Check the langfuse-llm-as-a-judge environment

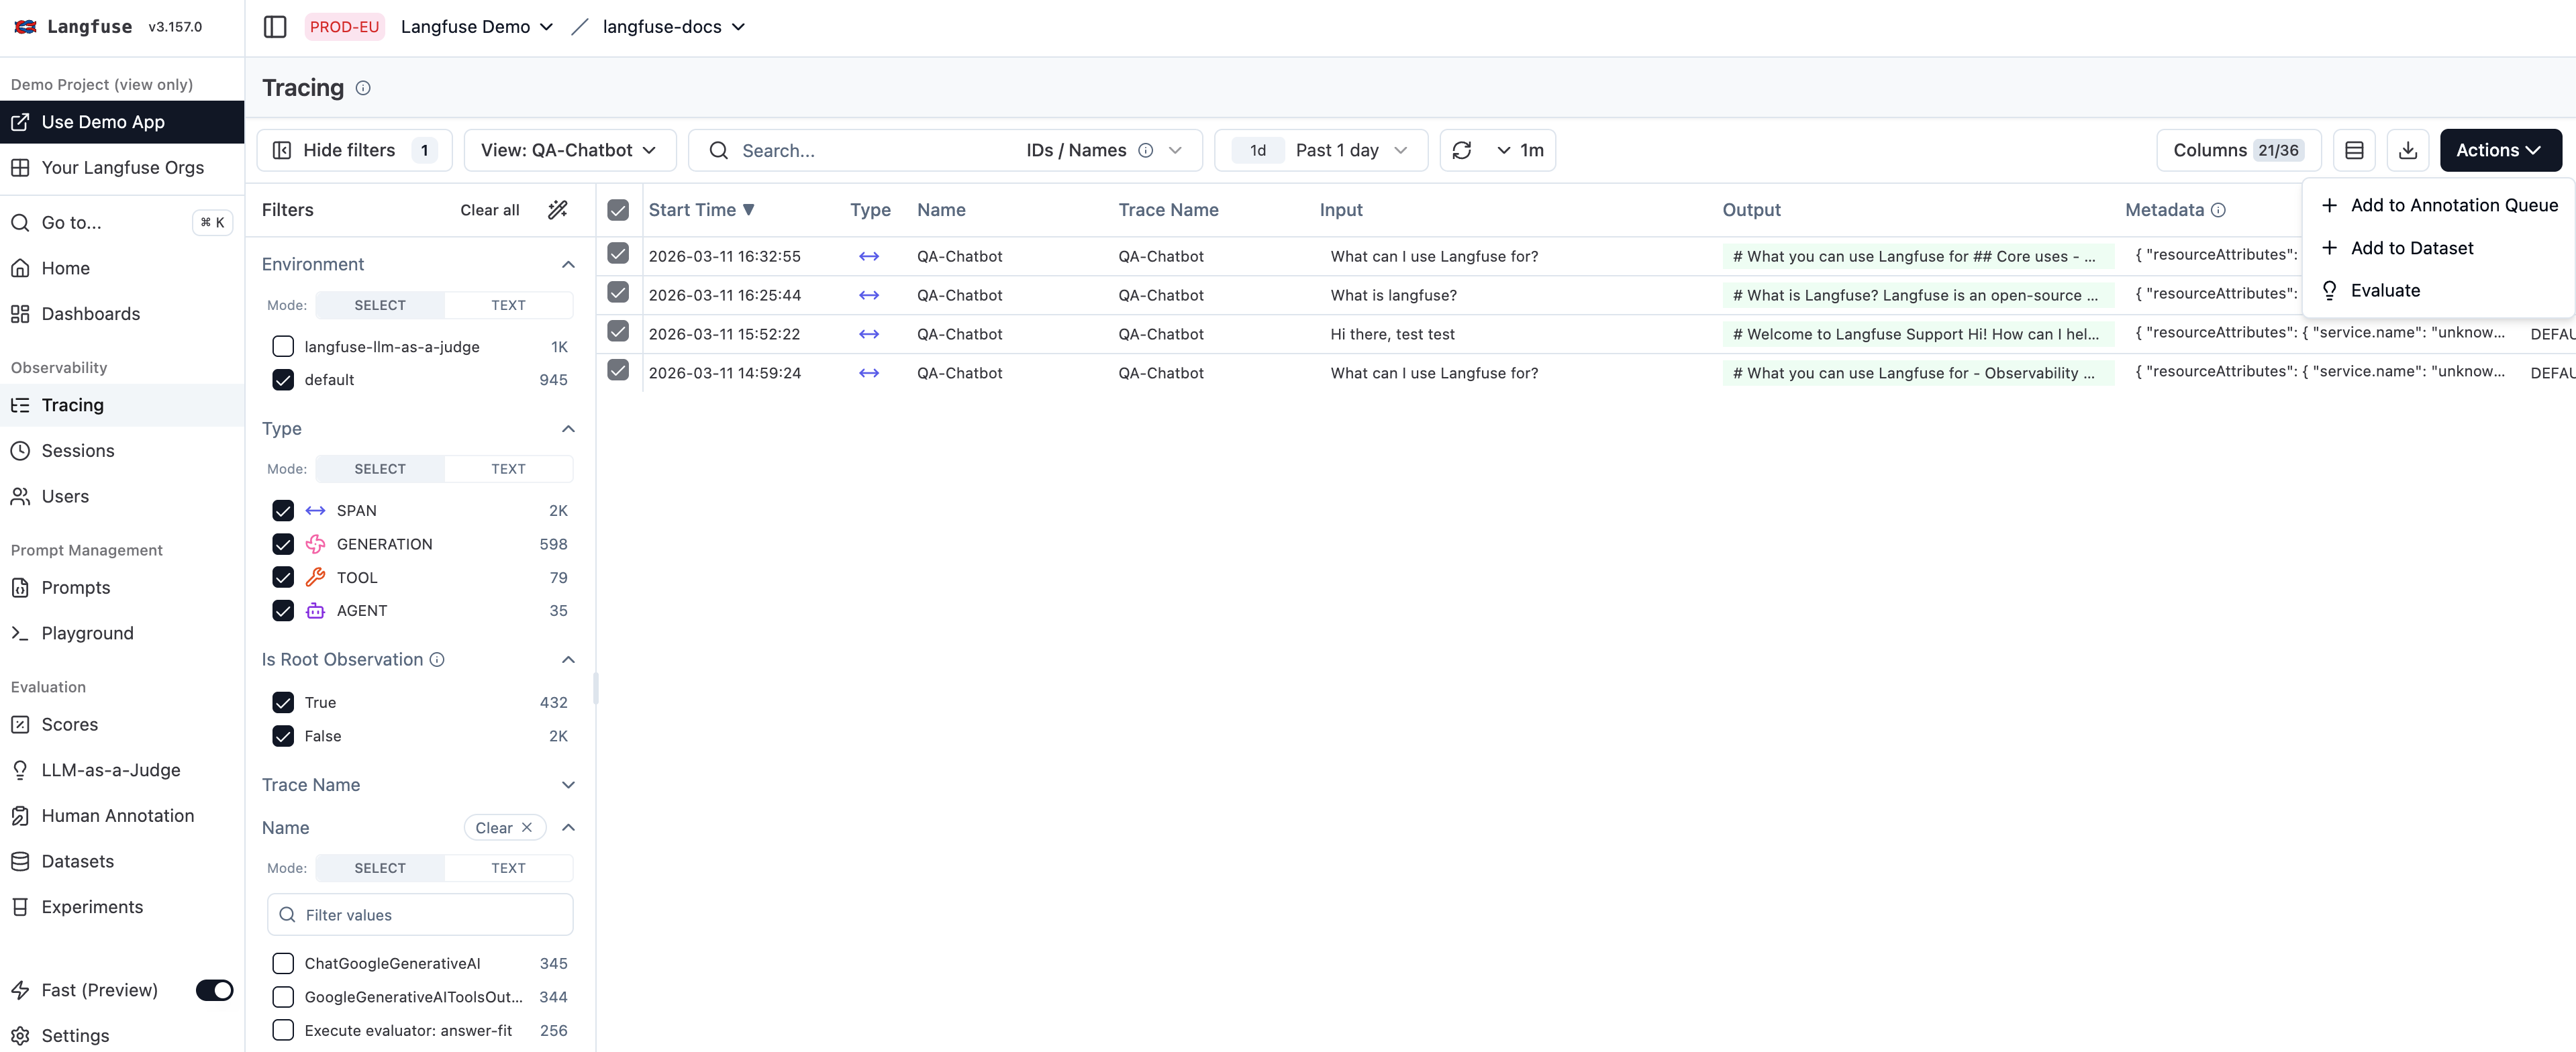(283, 347)
